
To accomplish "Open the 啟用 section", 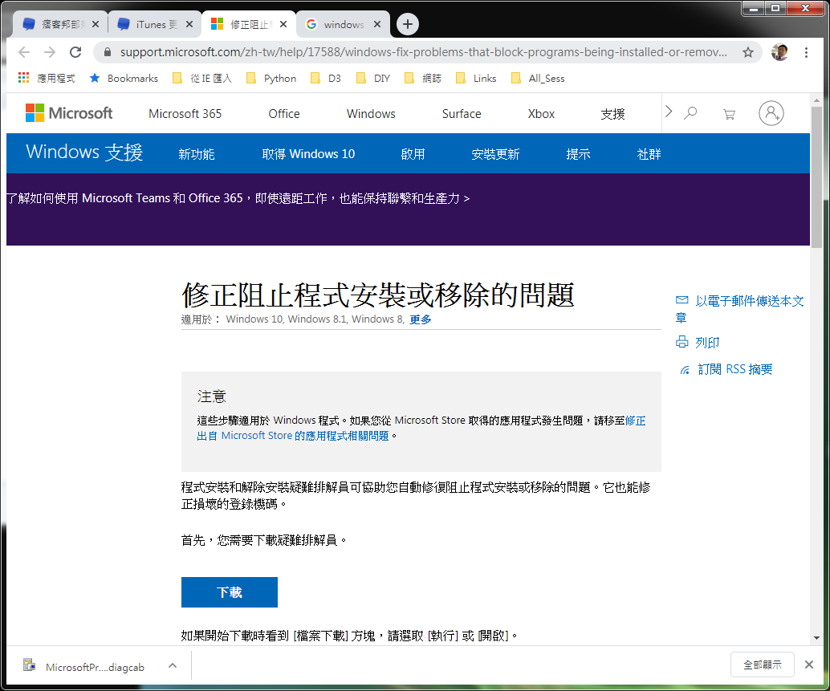I will click(x=413, y=154).
